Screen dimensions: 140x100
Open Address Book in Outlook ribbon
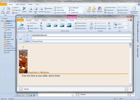[x=122, y=10]
